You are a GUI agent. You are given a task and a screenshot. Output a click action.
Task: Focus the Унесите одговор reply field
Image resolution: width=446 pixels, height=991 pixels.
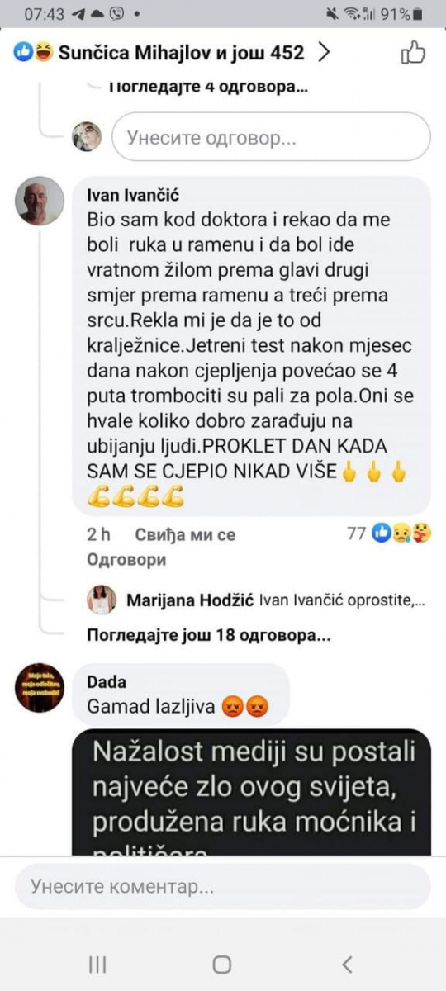point(272,136)
